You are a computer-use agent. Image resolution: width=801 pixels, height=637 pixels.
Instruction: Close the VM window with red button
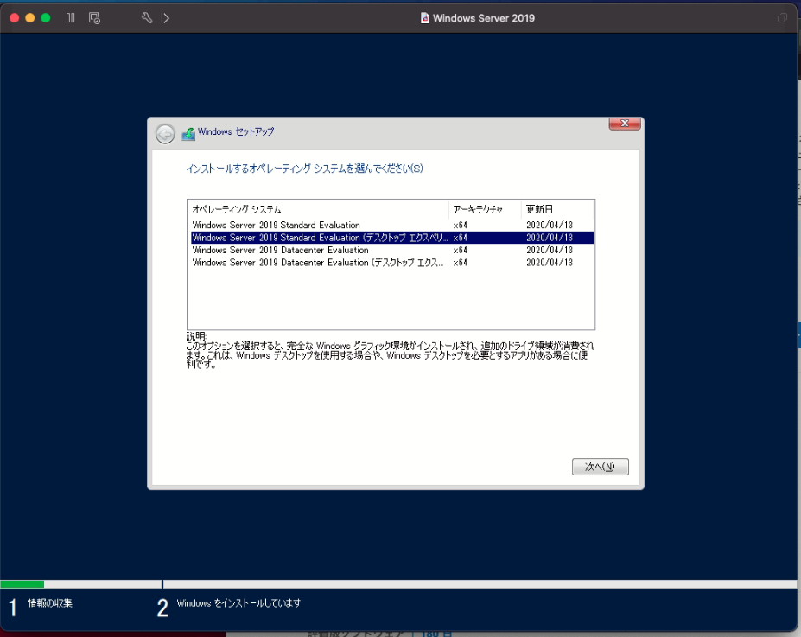point(15,18)
